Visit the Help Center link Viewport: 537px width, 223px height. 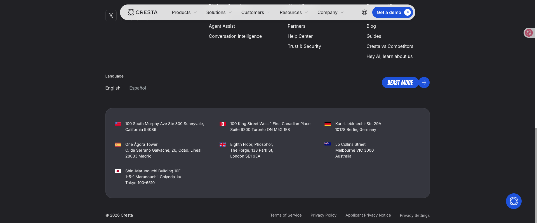click(x=300, y=36)
